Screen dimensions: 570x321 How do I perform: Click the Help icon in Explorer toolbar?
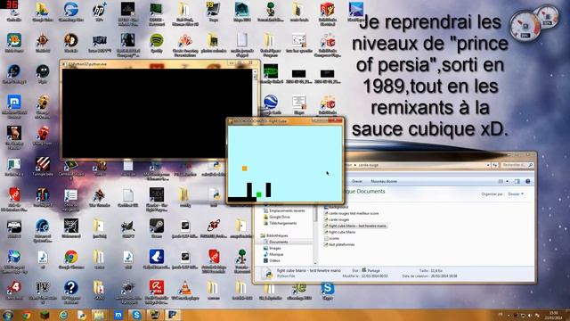[527, 181]
